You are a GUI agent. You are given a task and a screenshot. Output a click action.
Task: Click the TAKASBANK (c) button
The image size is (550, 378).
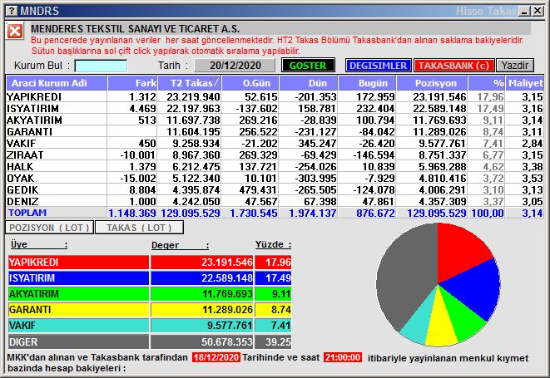(x=453, y=66)
